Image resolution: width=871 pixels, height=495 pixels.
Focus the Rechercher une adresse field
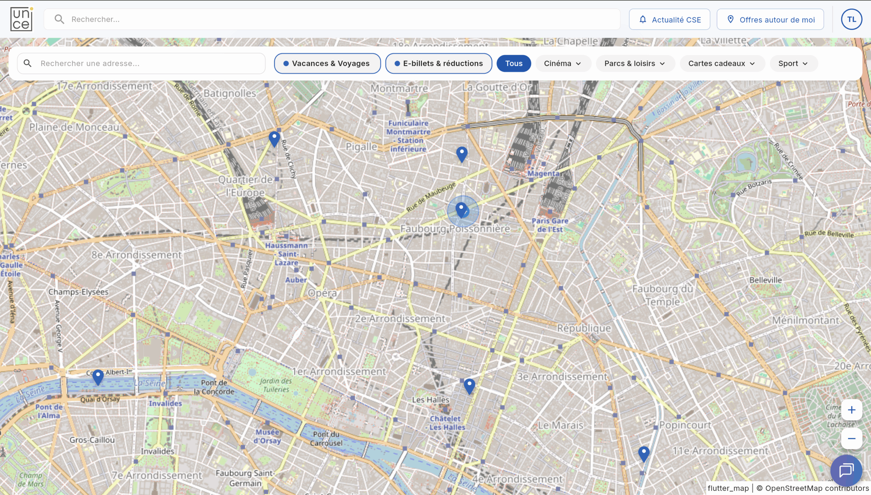(x=141, y=63)
